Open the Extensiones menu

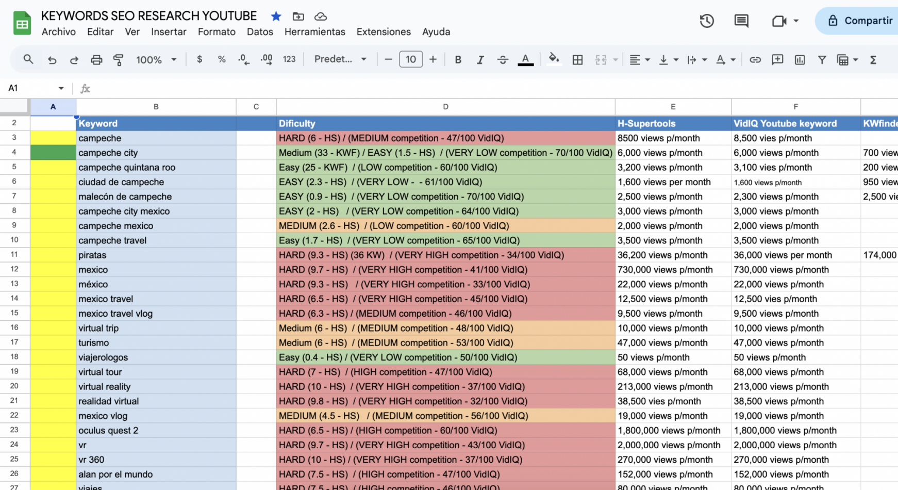(x=384, y=32)
